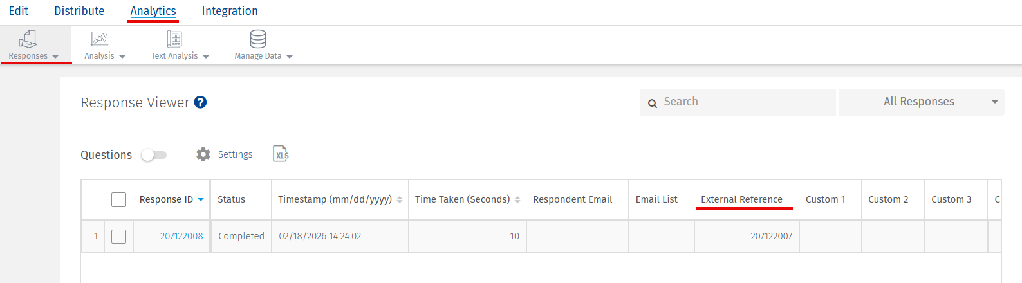Screen dimensions: 1022x283
Task: Sort by the Response ID column arrow
Action: (201, 200)
